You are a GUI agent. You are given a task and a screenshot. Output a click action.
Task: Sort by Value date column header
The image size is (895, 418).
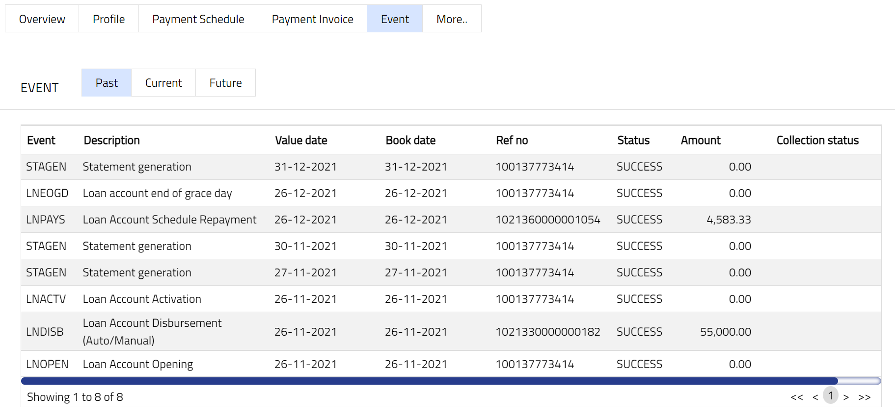(x=301, y=141)
